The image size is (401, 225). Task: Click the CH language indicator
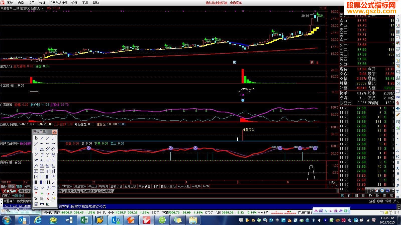pos(371,190)
